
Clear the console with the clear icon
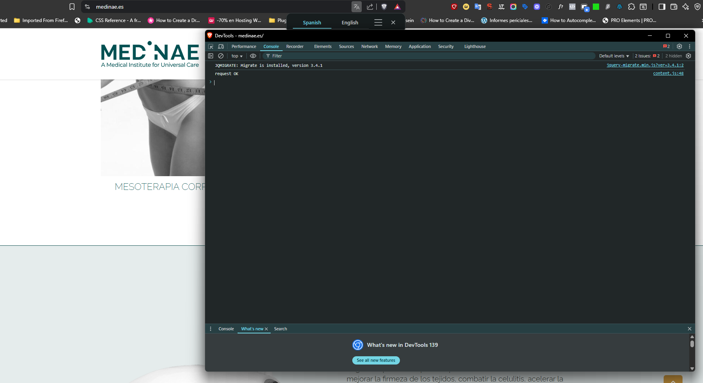221,56
